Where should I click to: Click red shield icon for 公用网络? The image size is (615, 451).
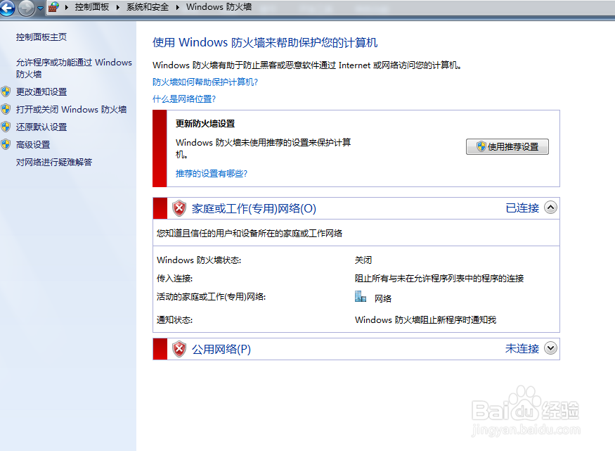(179, 348)
